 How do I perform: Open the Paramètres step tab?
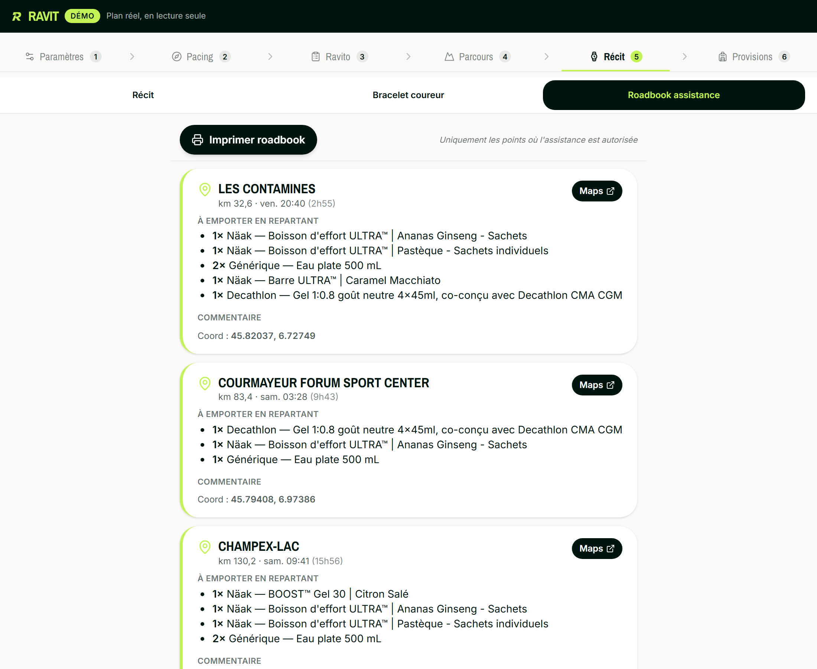click(x=63, y=56)
